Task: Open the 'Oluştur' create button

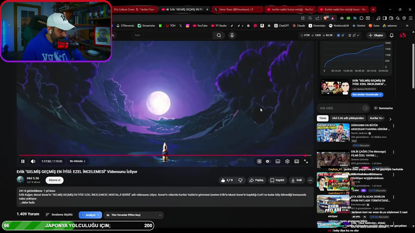Action: click(x=376, y=35)
